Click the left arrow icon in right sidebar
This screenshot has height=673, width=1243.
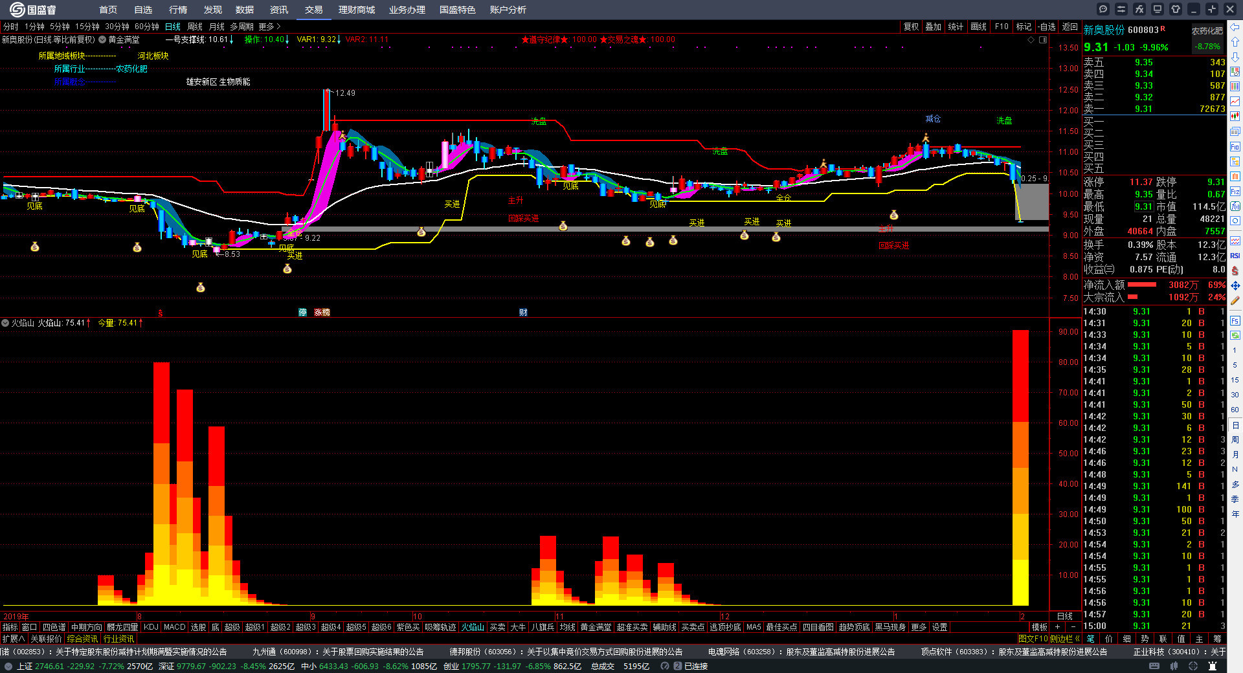[1235, 27]
